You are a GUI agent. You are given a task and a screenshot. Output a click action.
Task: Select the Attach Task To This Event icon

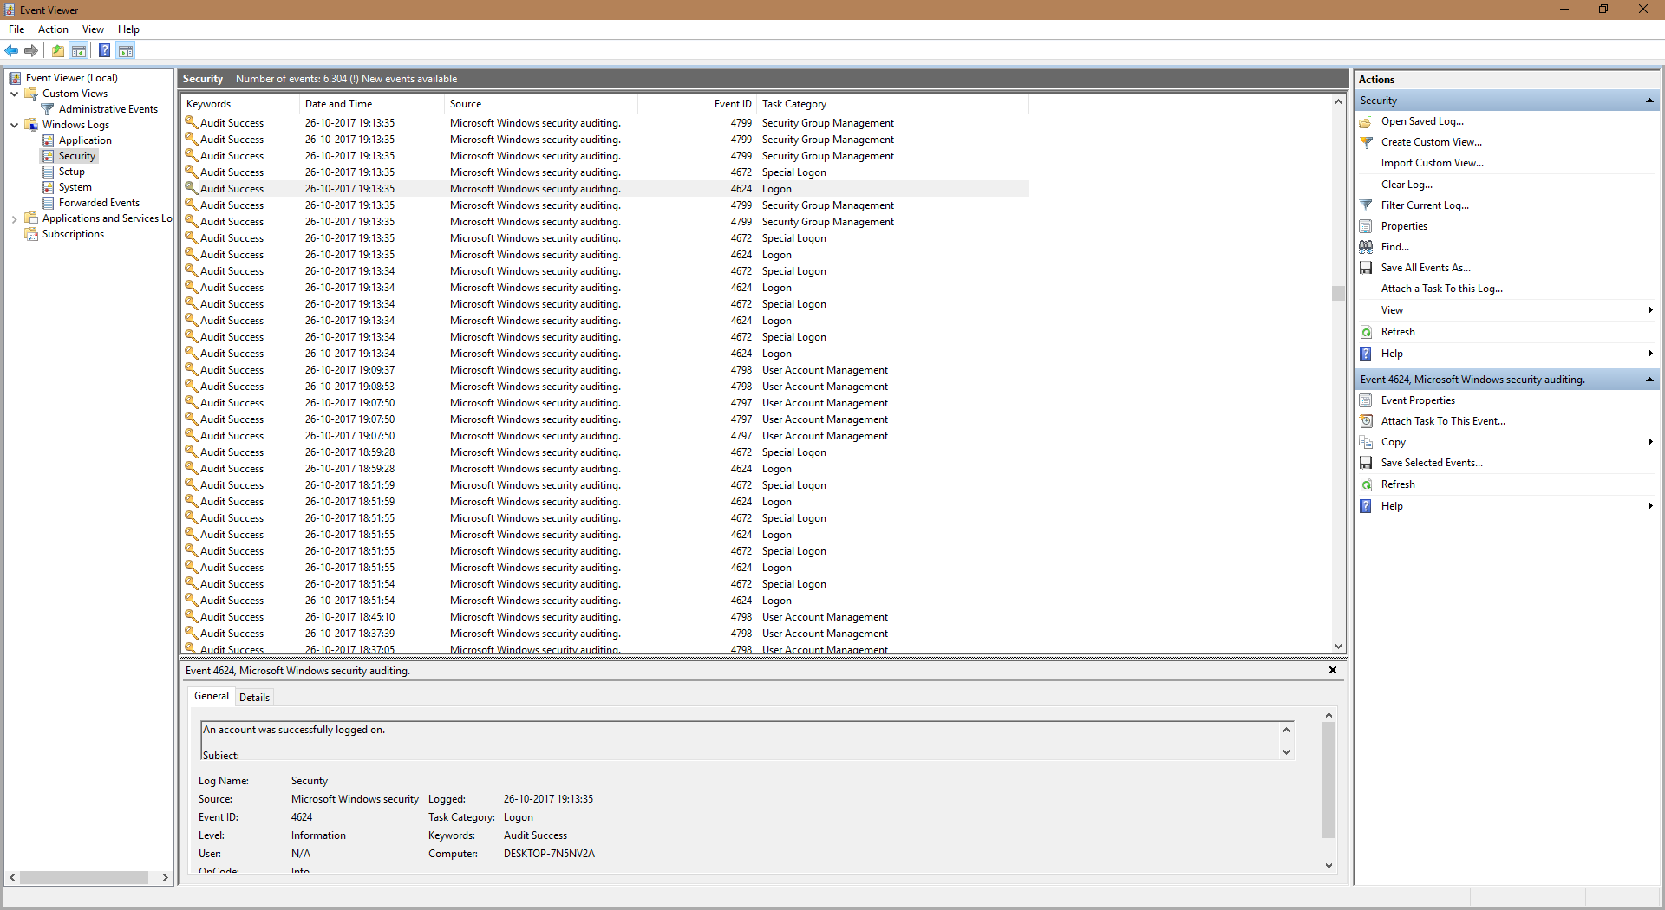point(1366,420)
